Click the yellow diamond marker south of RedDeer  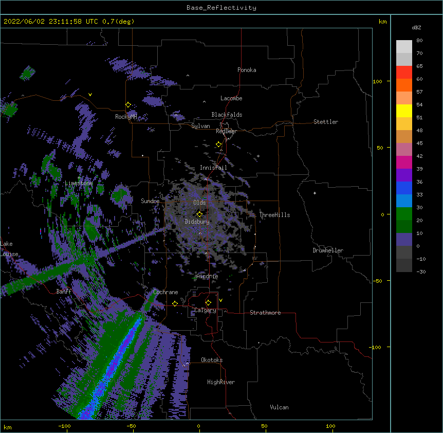tap(218, 145)
